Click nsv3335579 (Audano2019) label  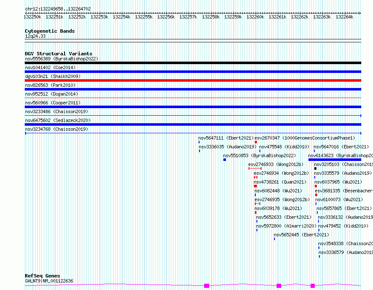coord(343,173)
